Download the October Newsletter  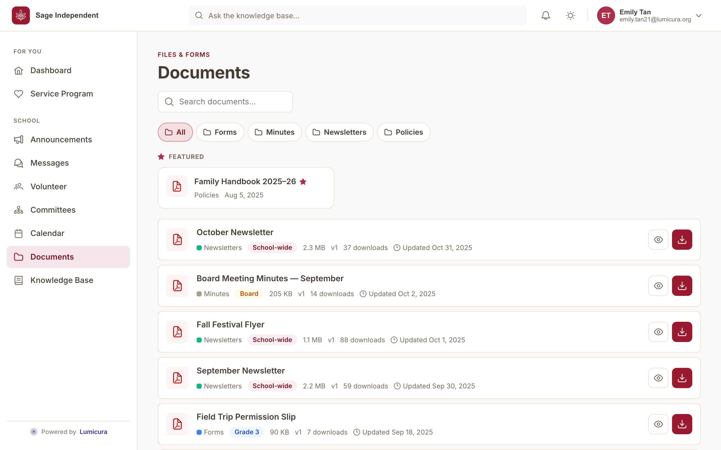coord(682,240)
